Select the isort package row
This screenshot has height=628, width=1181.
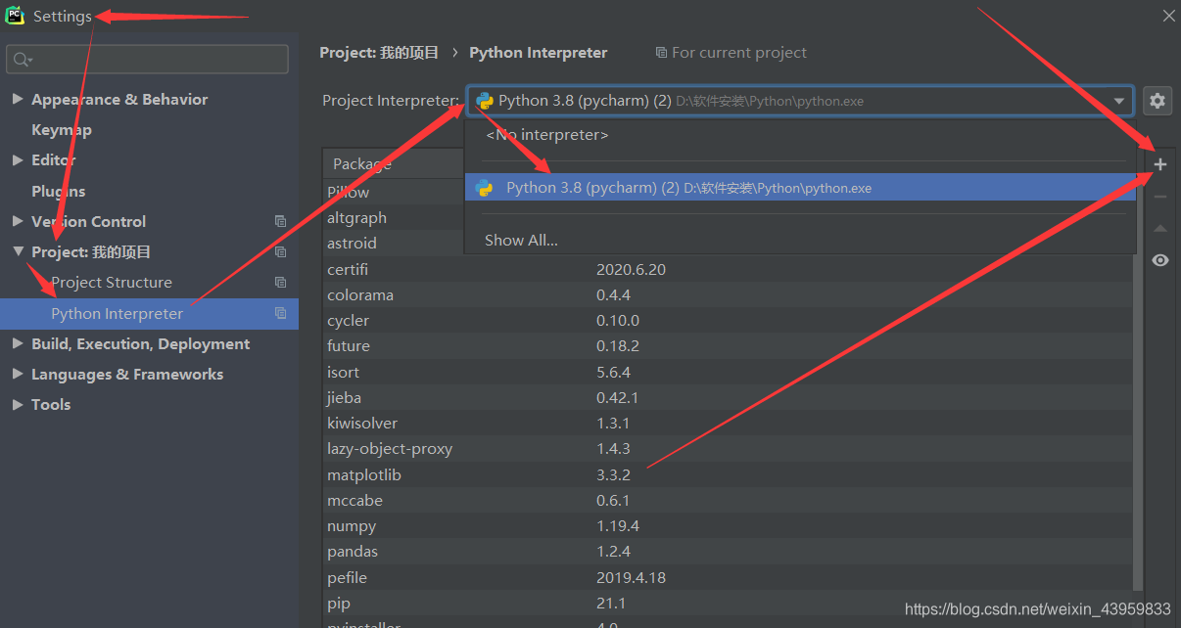tap(728, 373)
